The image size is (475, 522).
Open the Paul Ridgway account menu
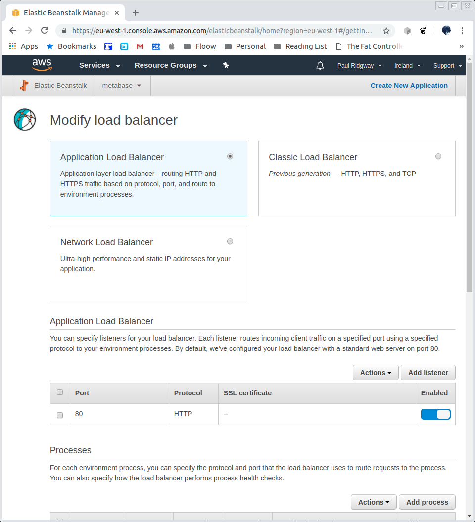coord(359,66)
